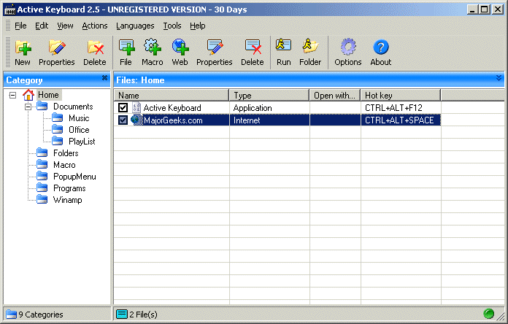
Task: Click the About question mark icon
Action: pyautogui.click(x=381, y=47)
